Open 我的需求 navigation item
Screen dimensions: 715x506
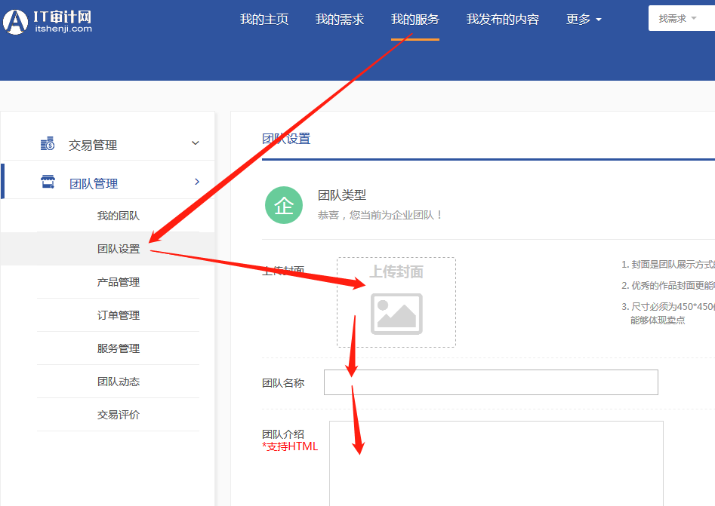pos(340,20)
